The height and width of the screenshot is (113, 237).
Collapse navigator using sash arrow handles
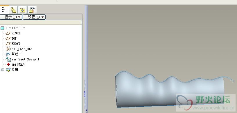[84, 94]
